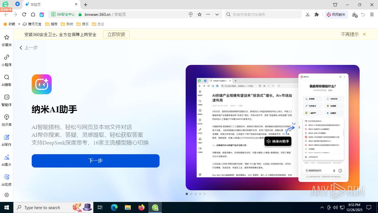Open AI搜索 in the left sidebar

7,80
